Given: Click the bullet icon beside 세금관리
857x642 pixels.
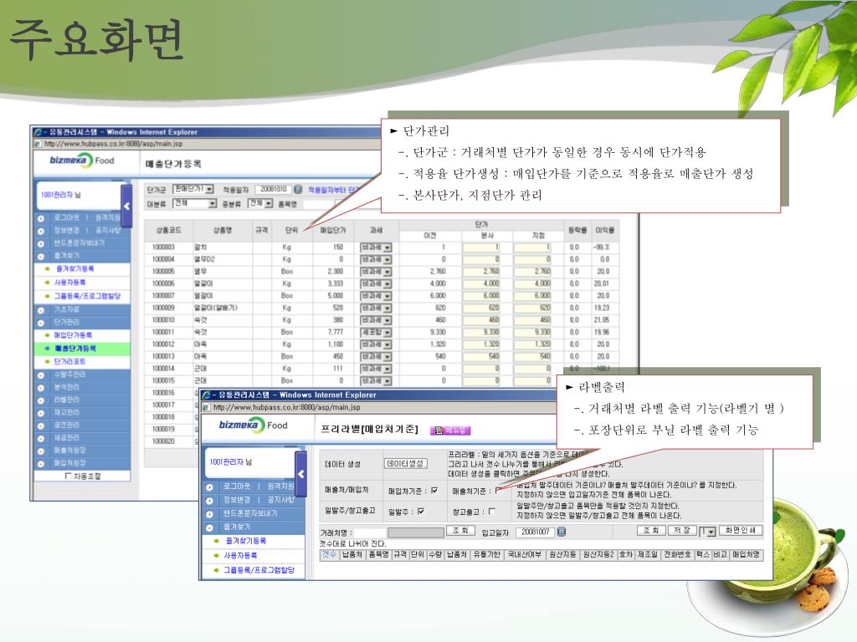Looking at the screenshot, I should coord(41,438).
